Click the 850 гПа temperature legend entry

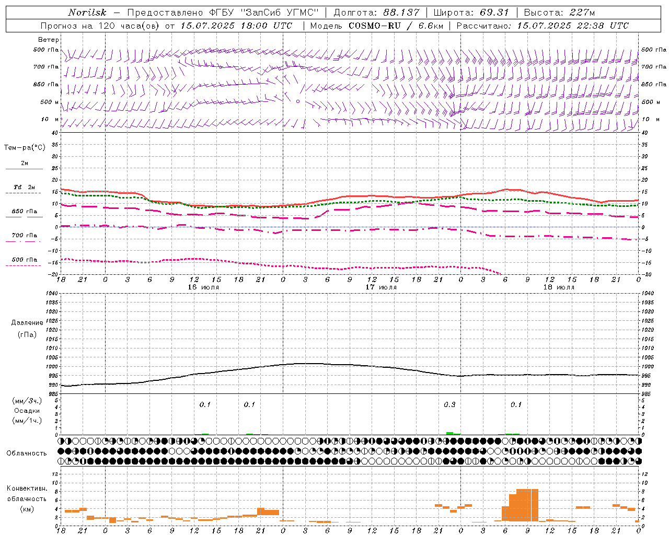click(x=25, y=212)
